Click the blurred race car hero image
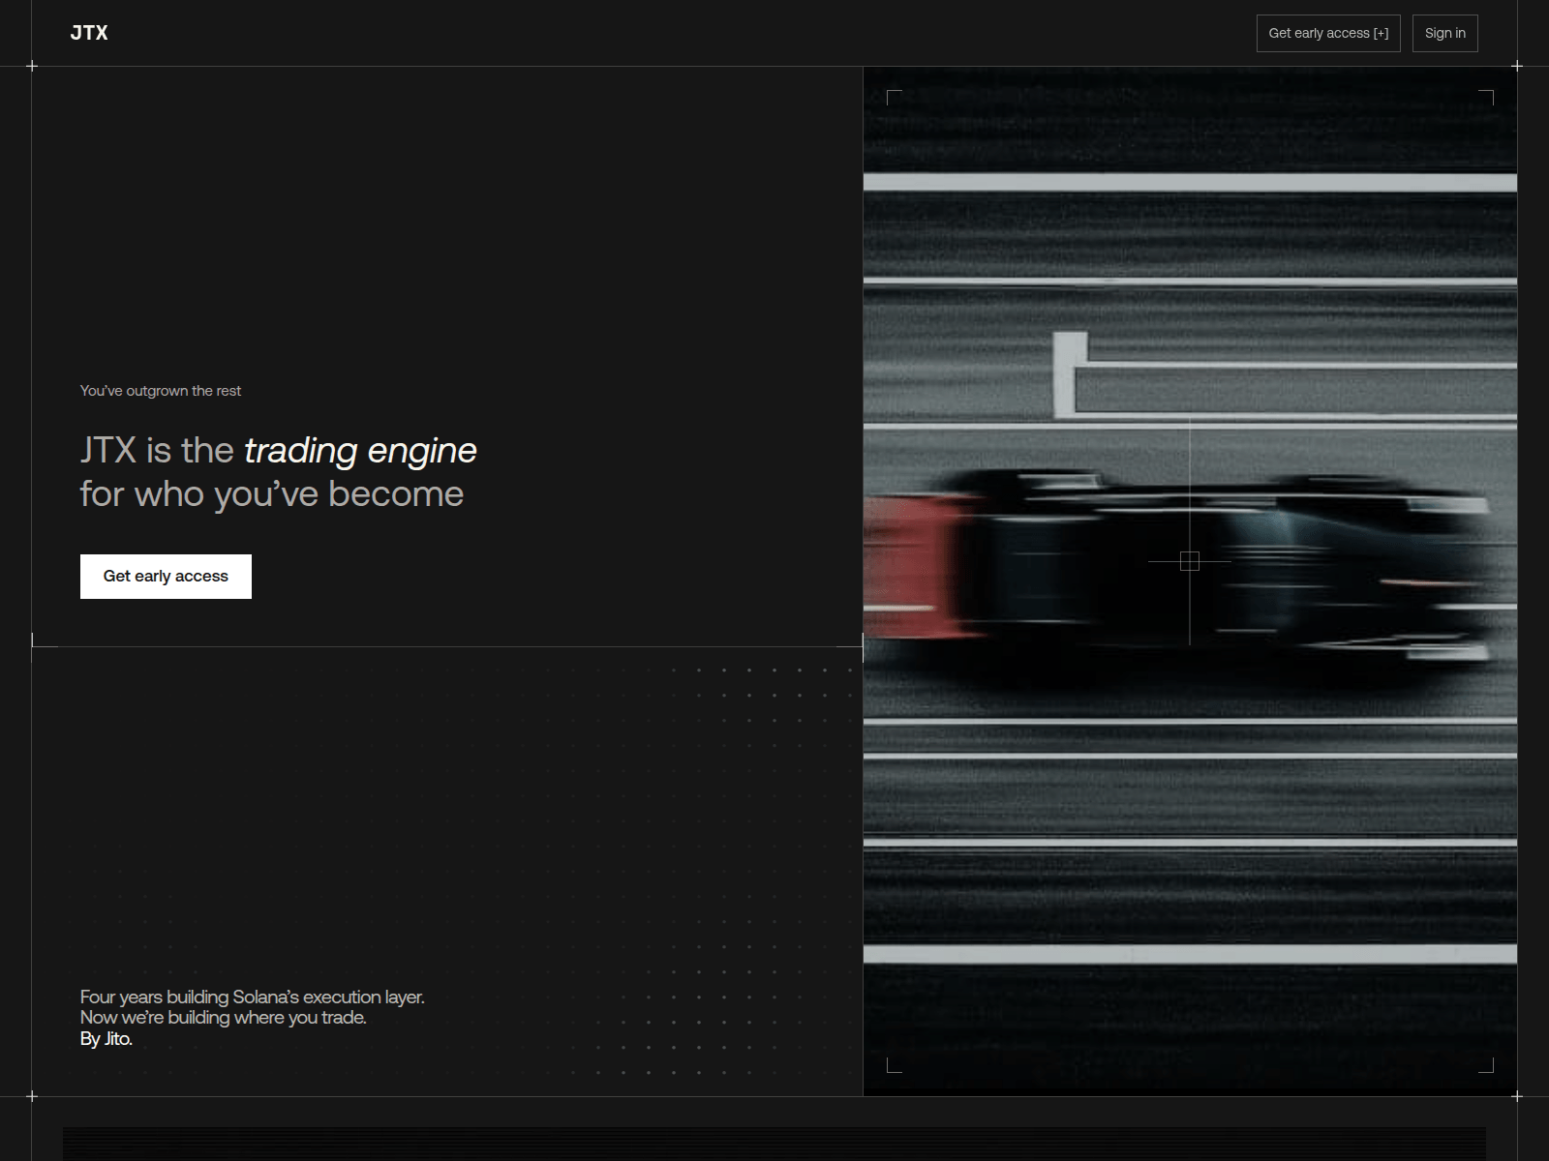 click(1190, 580)
